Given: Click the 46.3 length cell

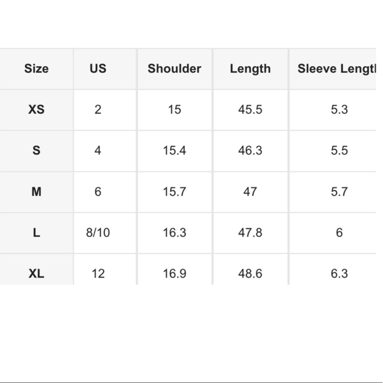Looking at the screenshot, I should pyautogui.click(x=250, y=151).
